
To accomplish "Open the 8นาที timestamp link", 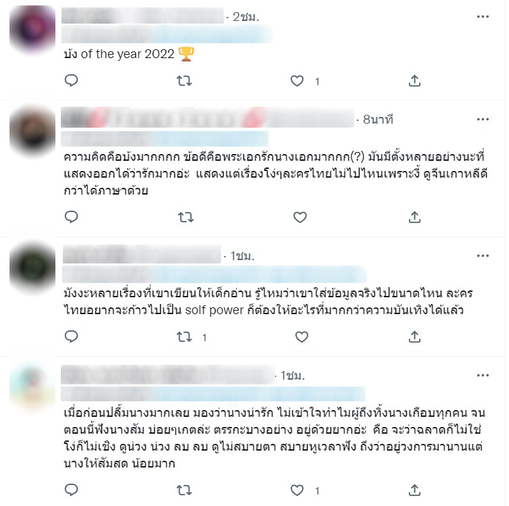I will (x=378, y=120).
